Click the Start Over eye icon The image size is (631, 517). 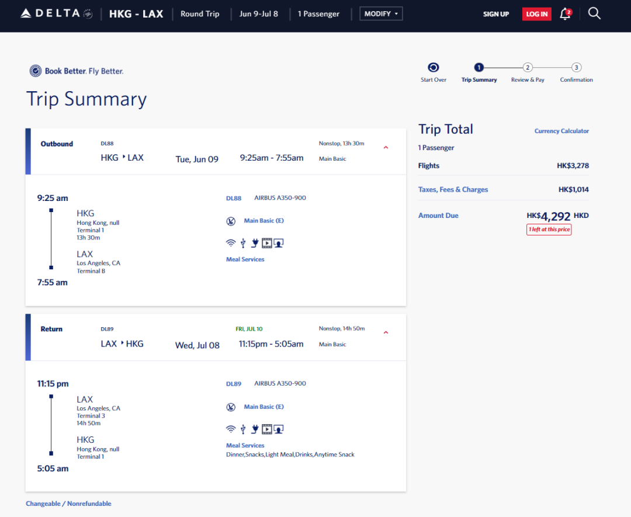point(434,68)
